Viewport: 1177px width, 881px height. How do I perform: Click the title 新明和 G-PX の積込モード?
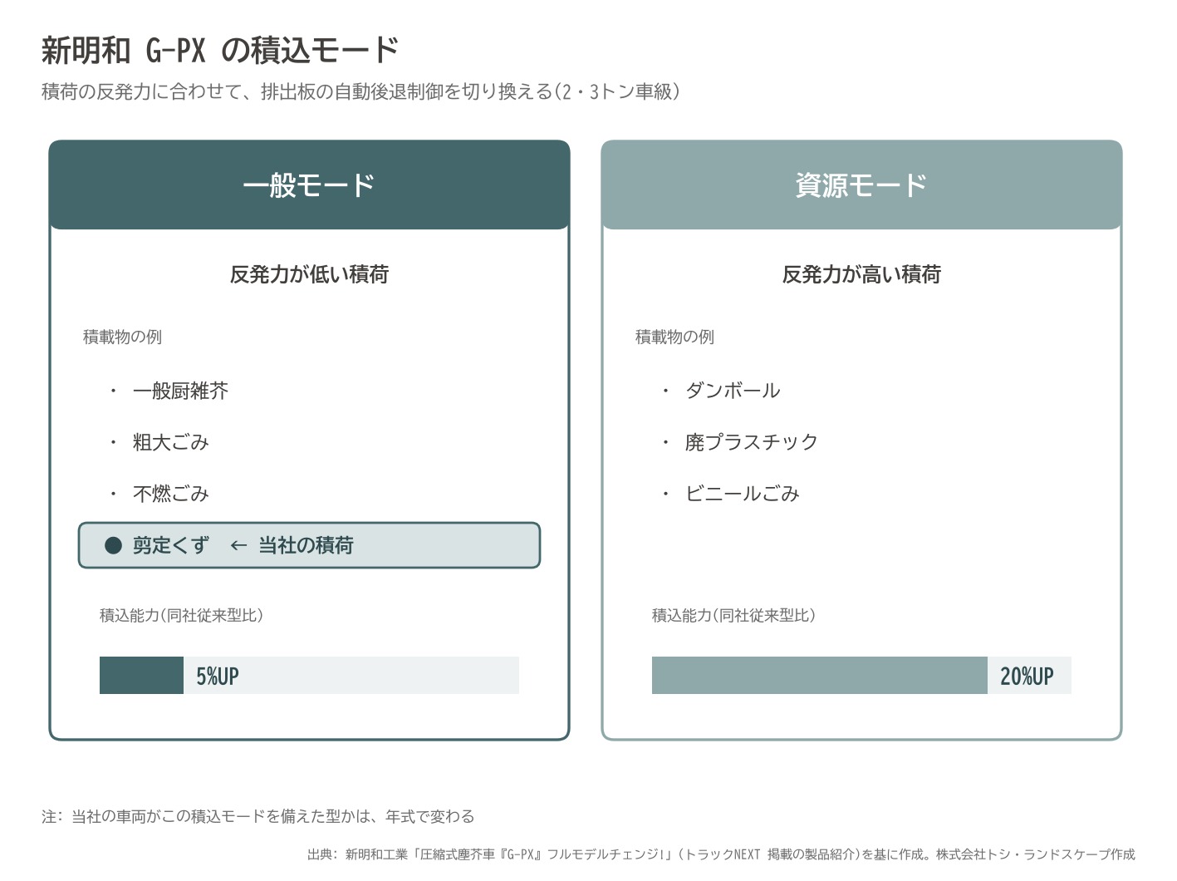(x=220, y=51)
